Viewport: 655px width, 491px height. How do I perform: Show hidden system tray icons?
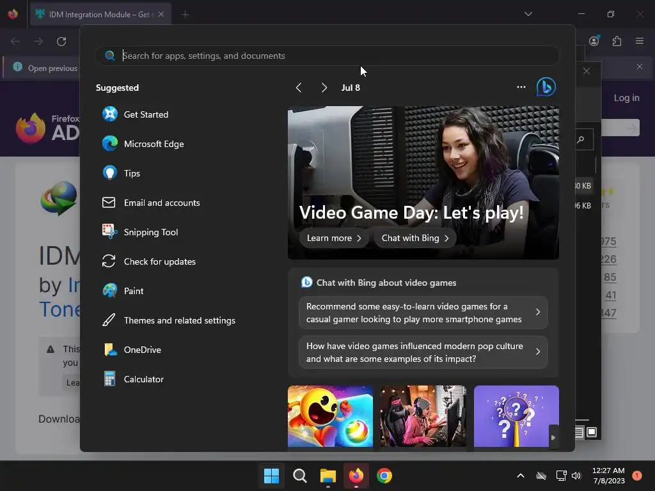coord(521,476)
